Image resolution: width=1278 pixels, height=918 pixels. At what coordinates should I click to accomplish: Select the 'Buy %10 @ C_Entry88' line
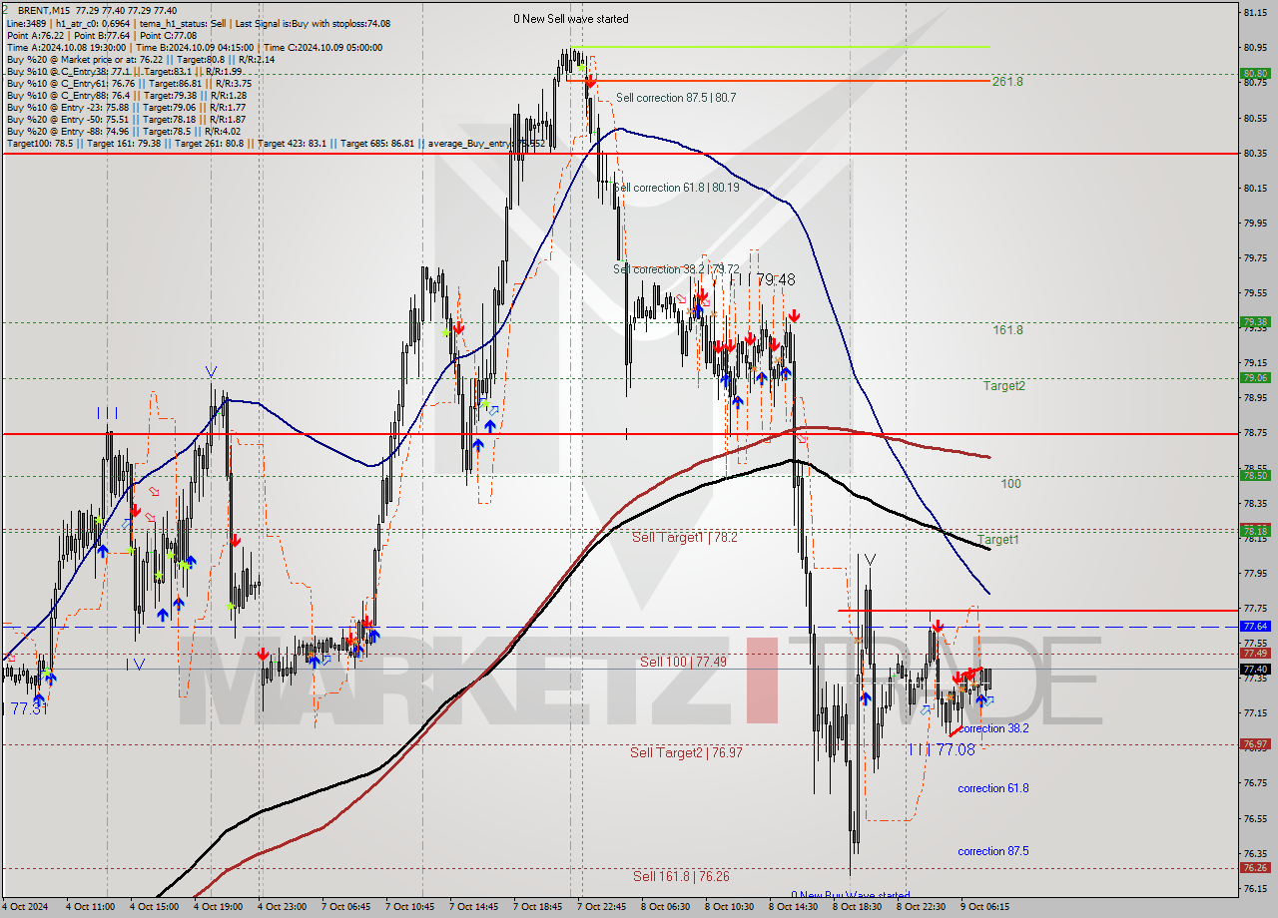tap(129, 96)
